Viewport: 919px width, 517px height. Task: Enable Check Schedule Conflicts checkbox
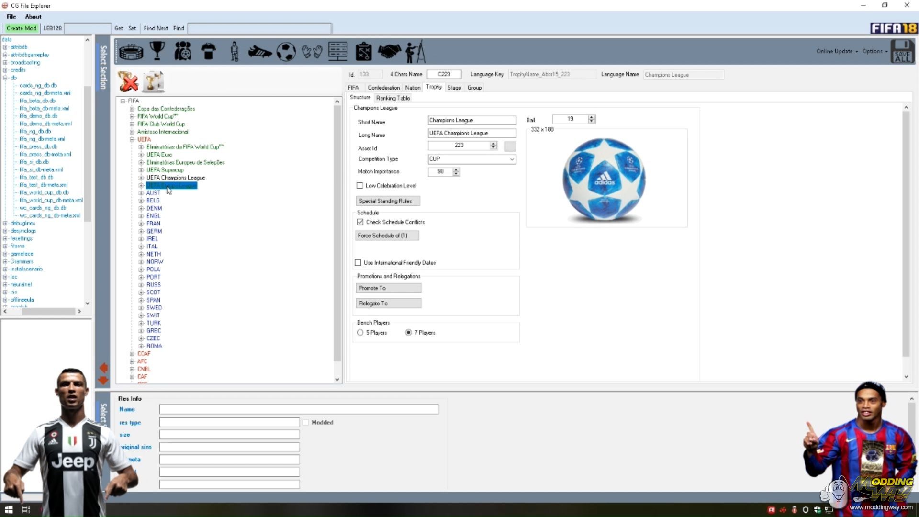click(359, 222)
